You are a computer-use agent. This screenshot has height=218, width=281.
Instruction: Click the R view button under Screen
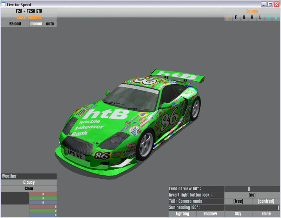252,18
